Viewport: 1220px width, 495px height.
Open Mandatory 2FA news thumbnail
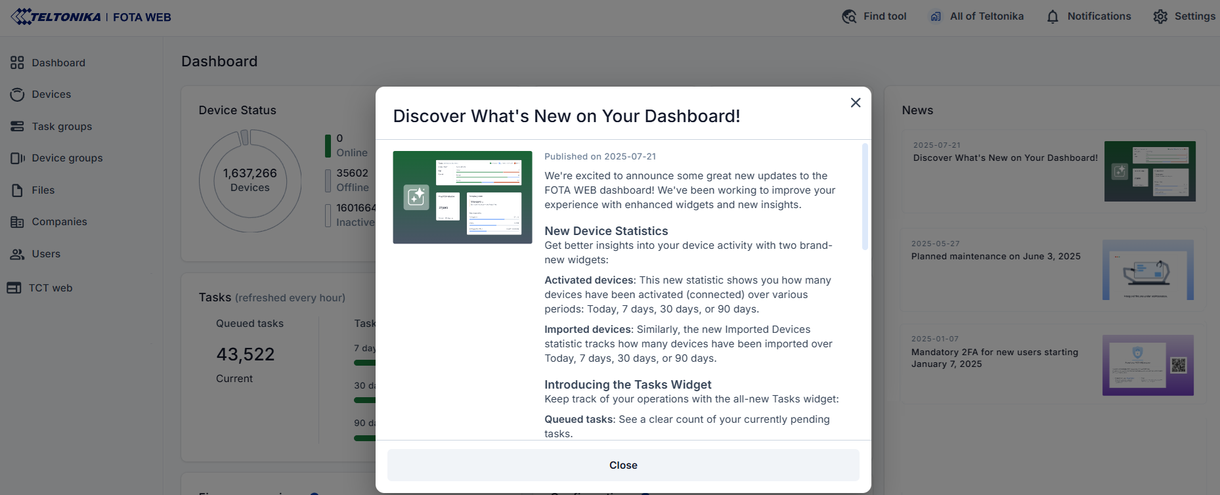click(1147, 365)
